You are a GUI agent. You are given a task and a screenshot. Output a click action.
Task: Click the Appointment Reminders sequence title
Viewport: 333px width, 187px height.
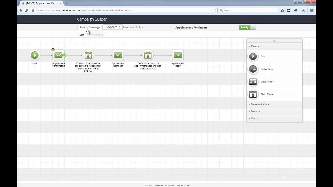tap(191, 27)
